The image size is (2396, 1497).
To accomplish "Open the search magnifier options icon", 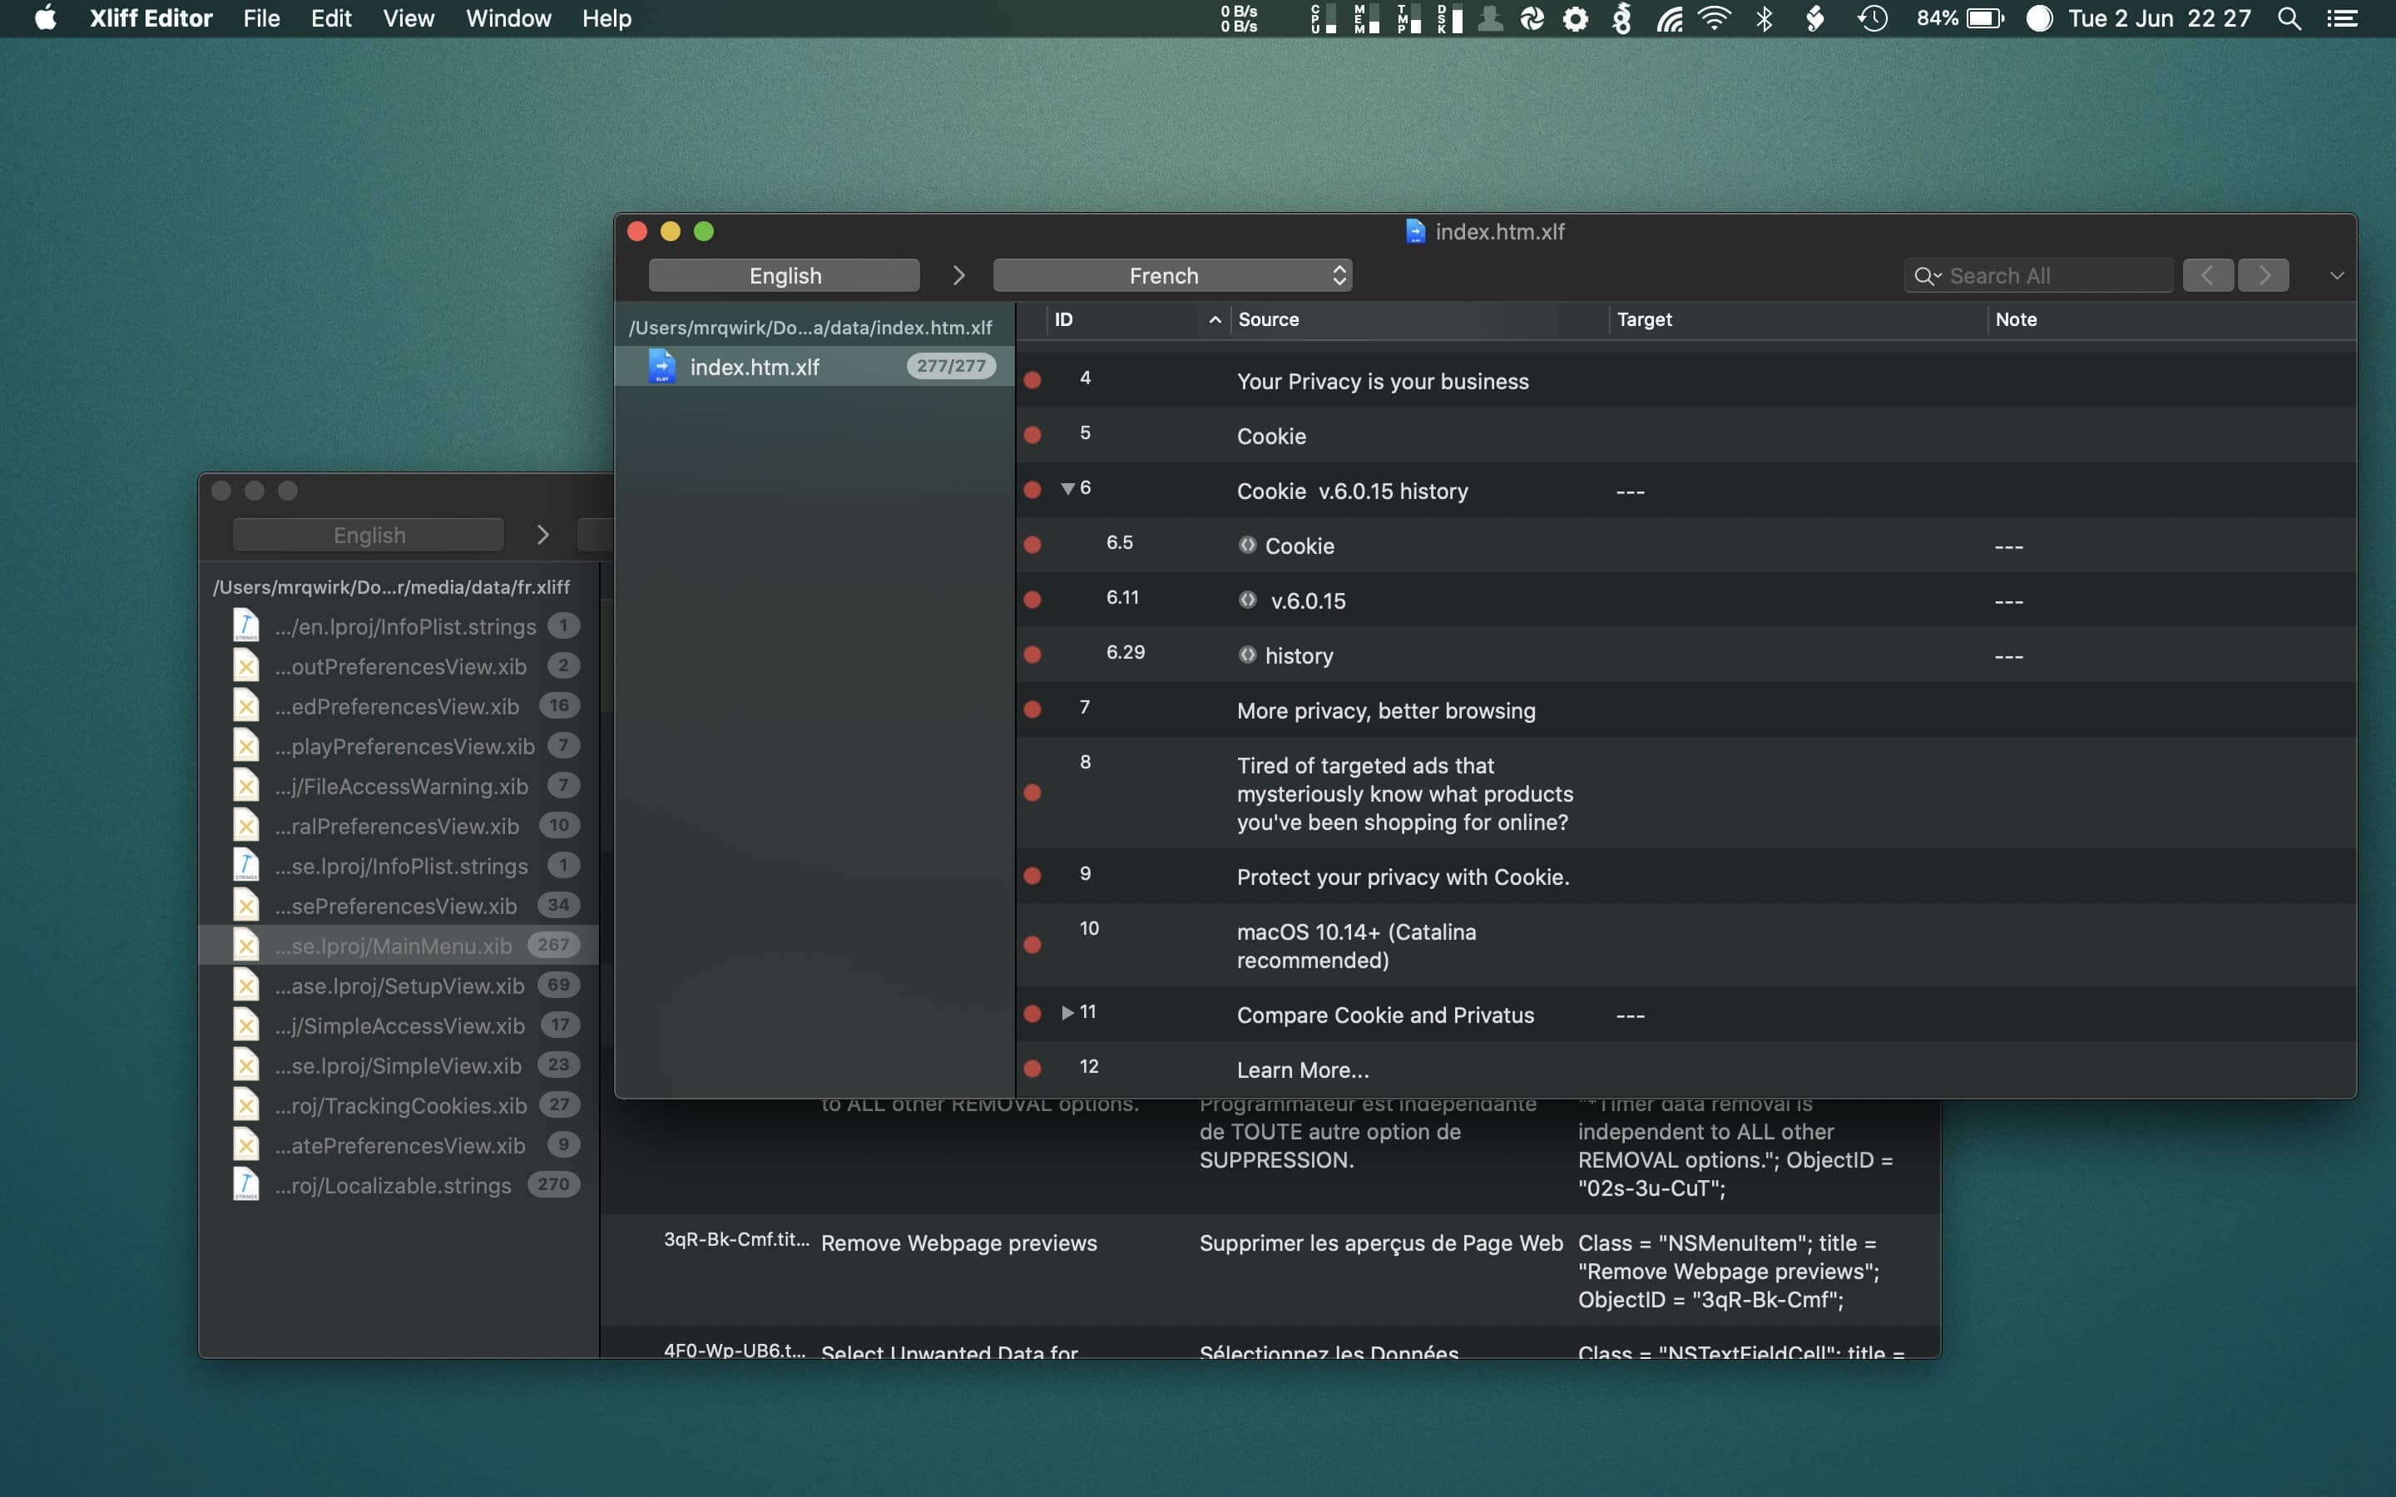I will coord(1927,276).
